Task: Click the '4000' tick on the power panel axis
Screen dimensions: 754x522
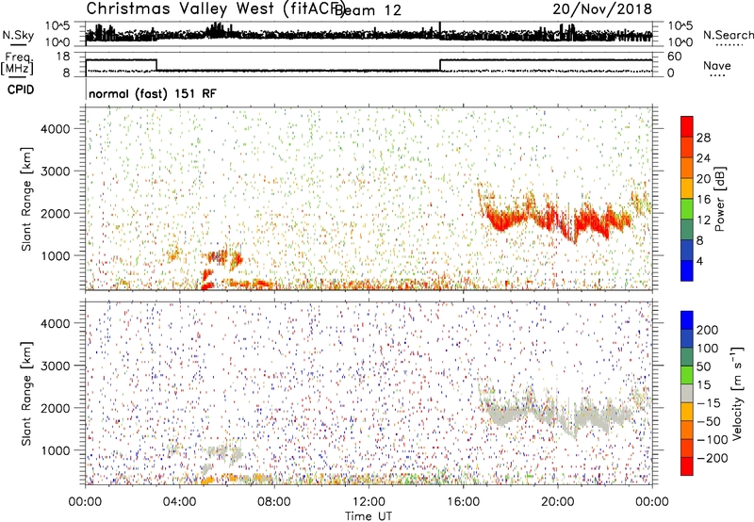Action: pyautogui.click(x=55, y=129)
